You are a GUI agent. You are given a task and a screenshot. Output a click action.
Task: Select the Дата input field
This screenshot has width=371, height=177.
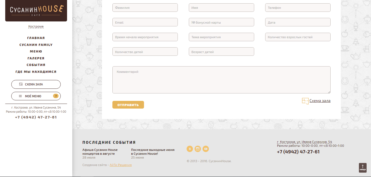pos(298,22)
